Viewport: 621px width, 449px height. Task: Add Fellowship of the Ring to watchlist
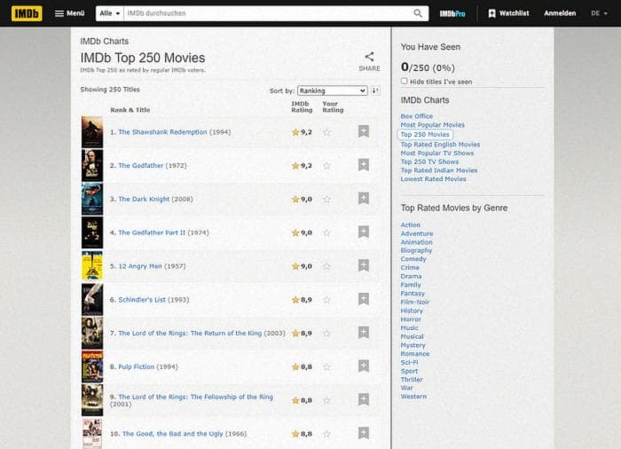[x=364, y=399]
